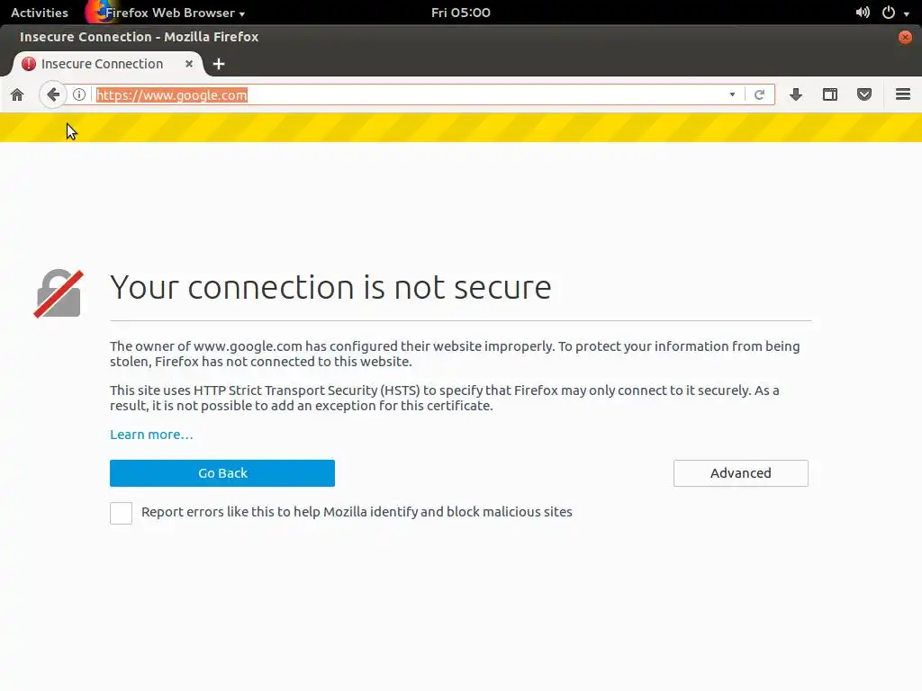Open the volume indicator in top bar
The height and width of the screenshot is (691, 922).
pyautogui.click(x=863, y=13)
